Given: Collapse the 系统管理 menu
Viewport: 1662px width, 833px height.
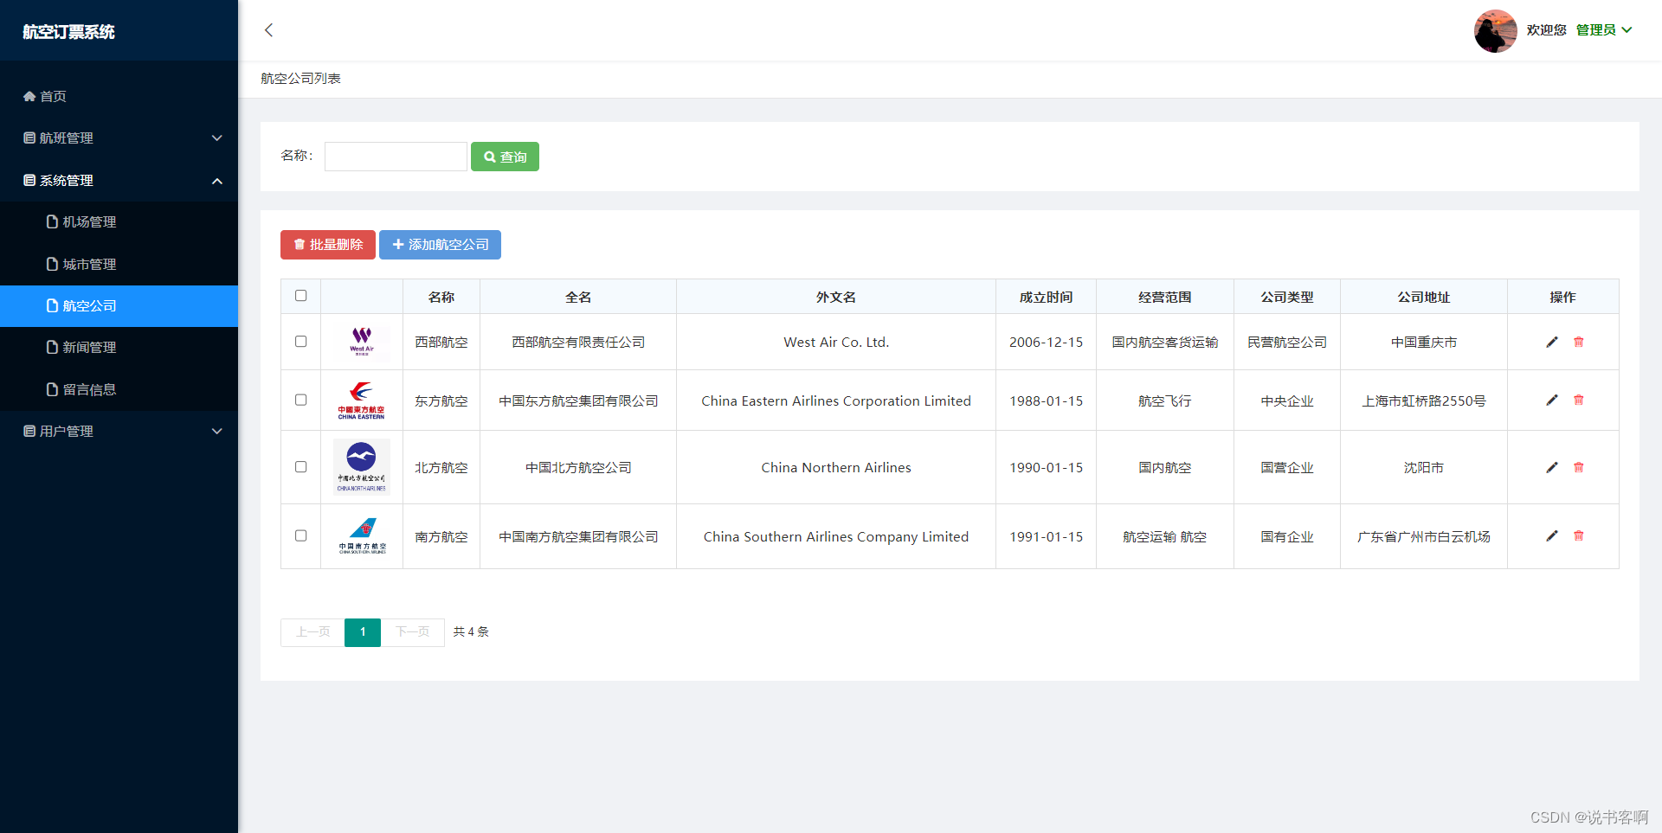Looking at the screenshot, I should click(119, 181).
